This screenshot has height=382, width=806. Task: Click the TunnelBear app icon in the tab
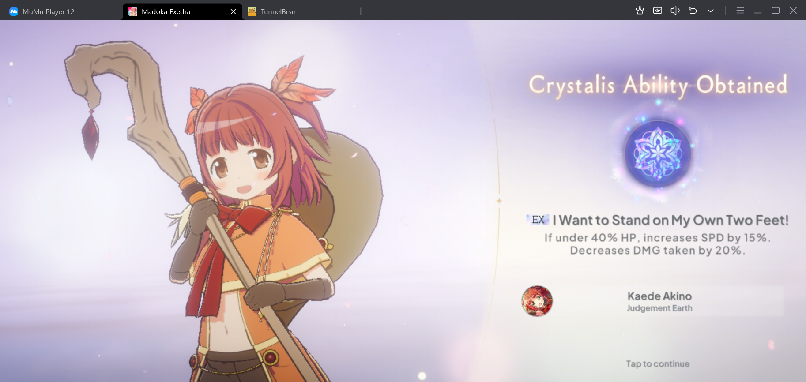pos(252,11)
